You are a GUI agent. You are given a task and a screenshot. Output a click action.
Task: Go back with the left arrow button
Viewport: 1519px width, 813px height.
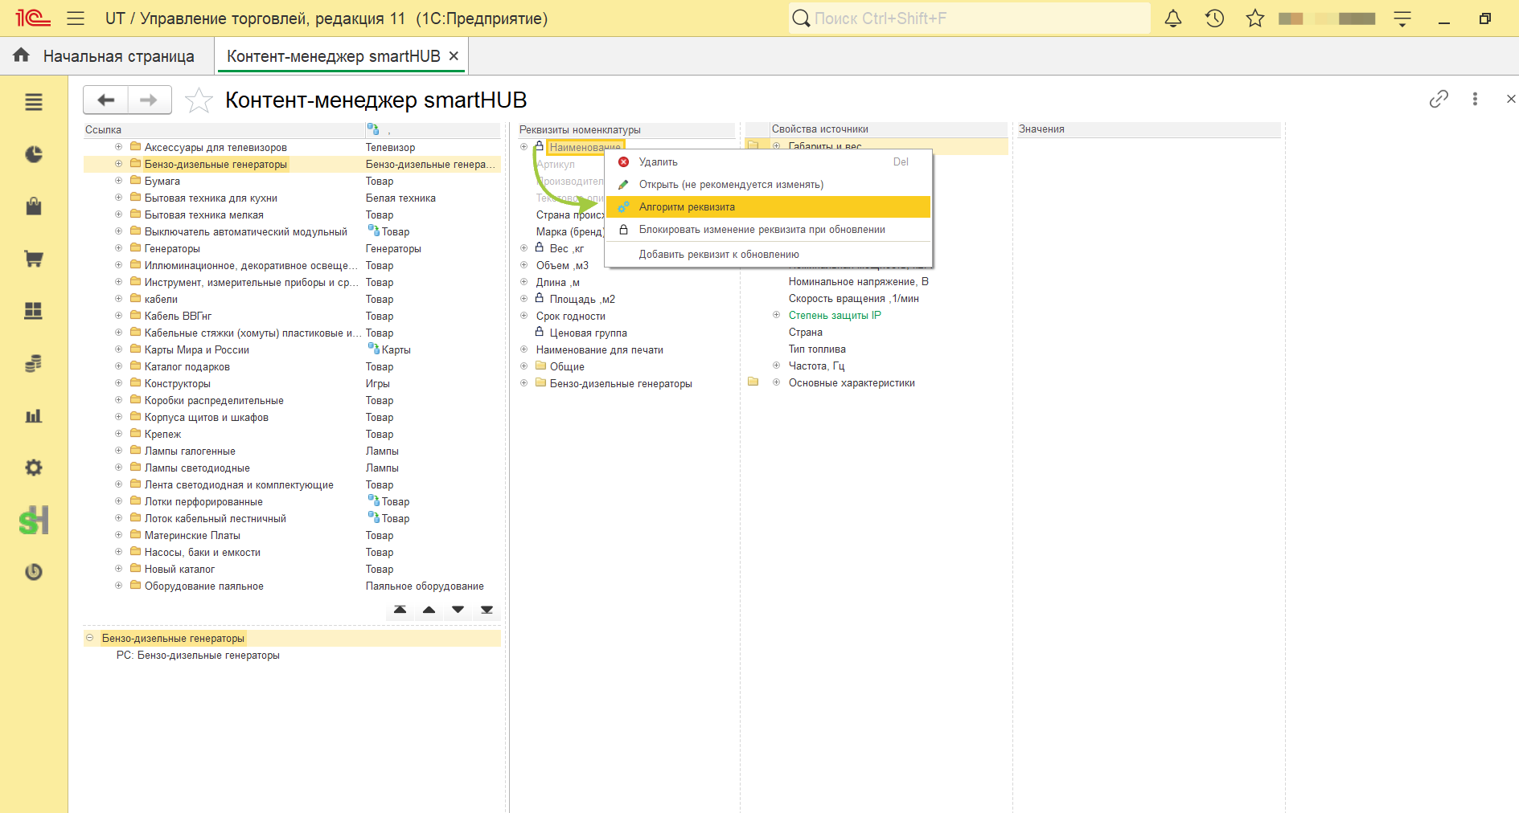106,100
